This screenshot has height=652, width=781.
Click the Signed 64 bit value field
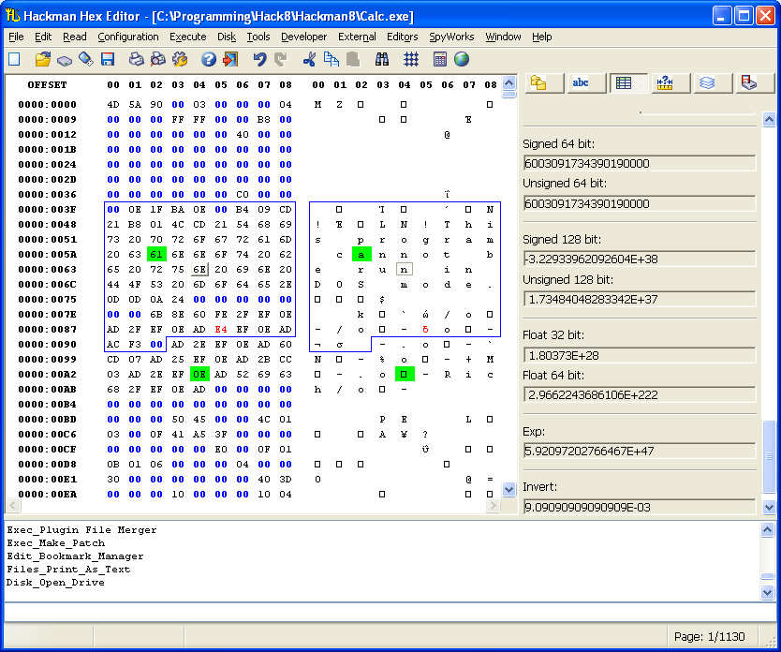(x=639, y=163)
